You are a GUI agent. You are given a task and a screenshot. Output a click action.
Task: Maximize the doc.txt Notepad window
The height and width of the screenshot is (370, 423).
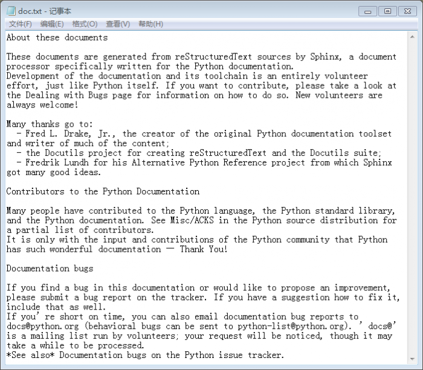[x=387, y=11]
